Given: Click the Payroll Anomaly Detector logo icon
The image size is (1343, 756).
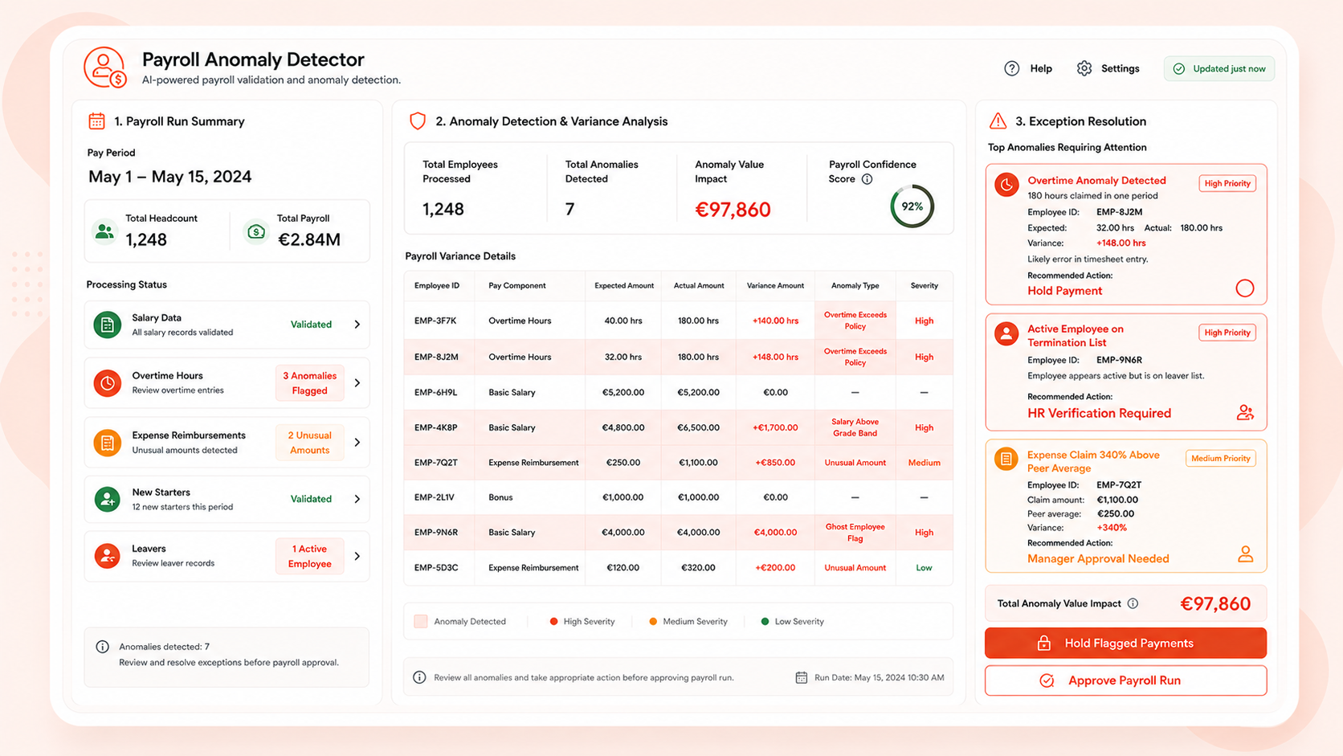Looking at the screenshot, I should click(105, 67).
